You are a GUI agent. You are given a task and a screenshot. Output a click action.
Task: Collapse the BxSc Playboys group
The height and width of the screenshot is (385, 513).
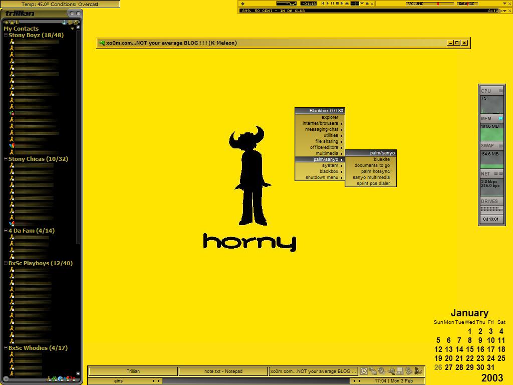click(x=6, y=263)
